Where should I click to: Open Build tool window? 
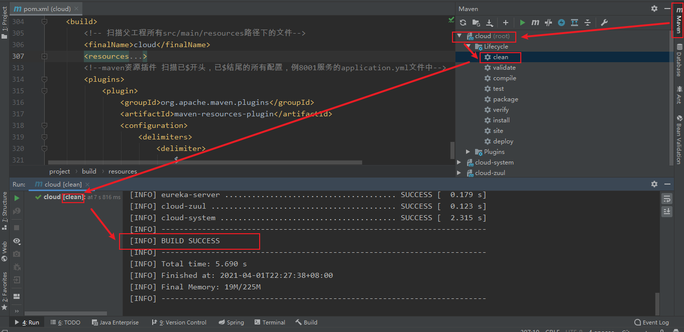tap(306, 322)
